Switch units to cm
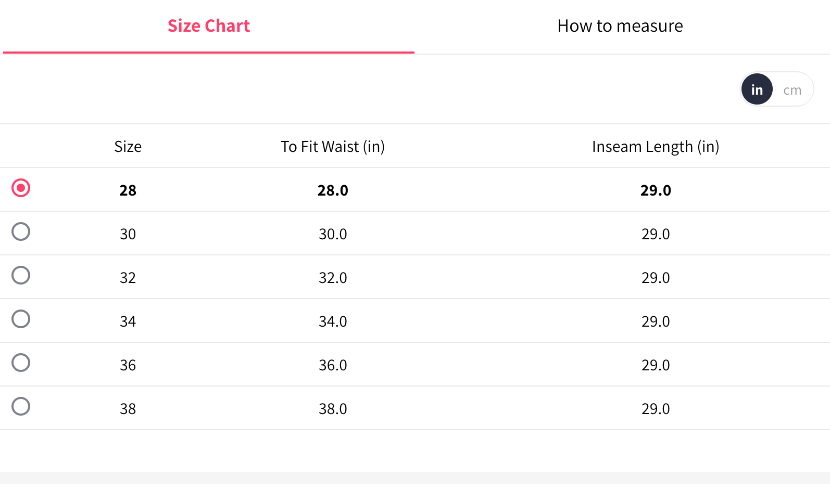The height and width of the screenshot is (490, 830). pos(792,90)
